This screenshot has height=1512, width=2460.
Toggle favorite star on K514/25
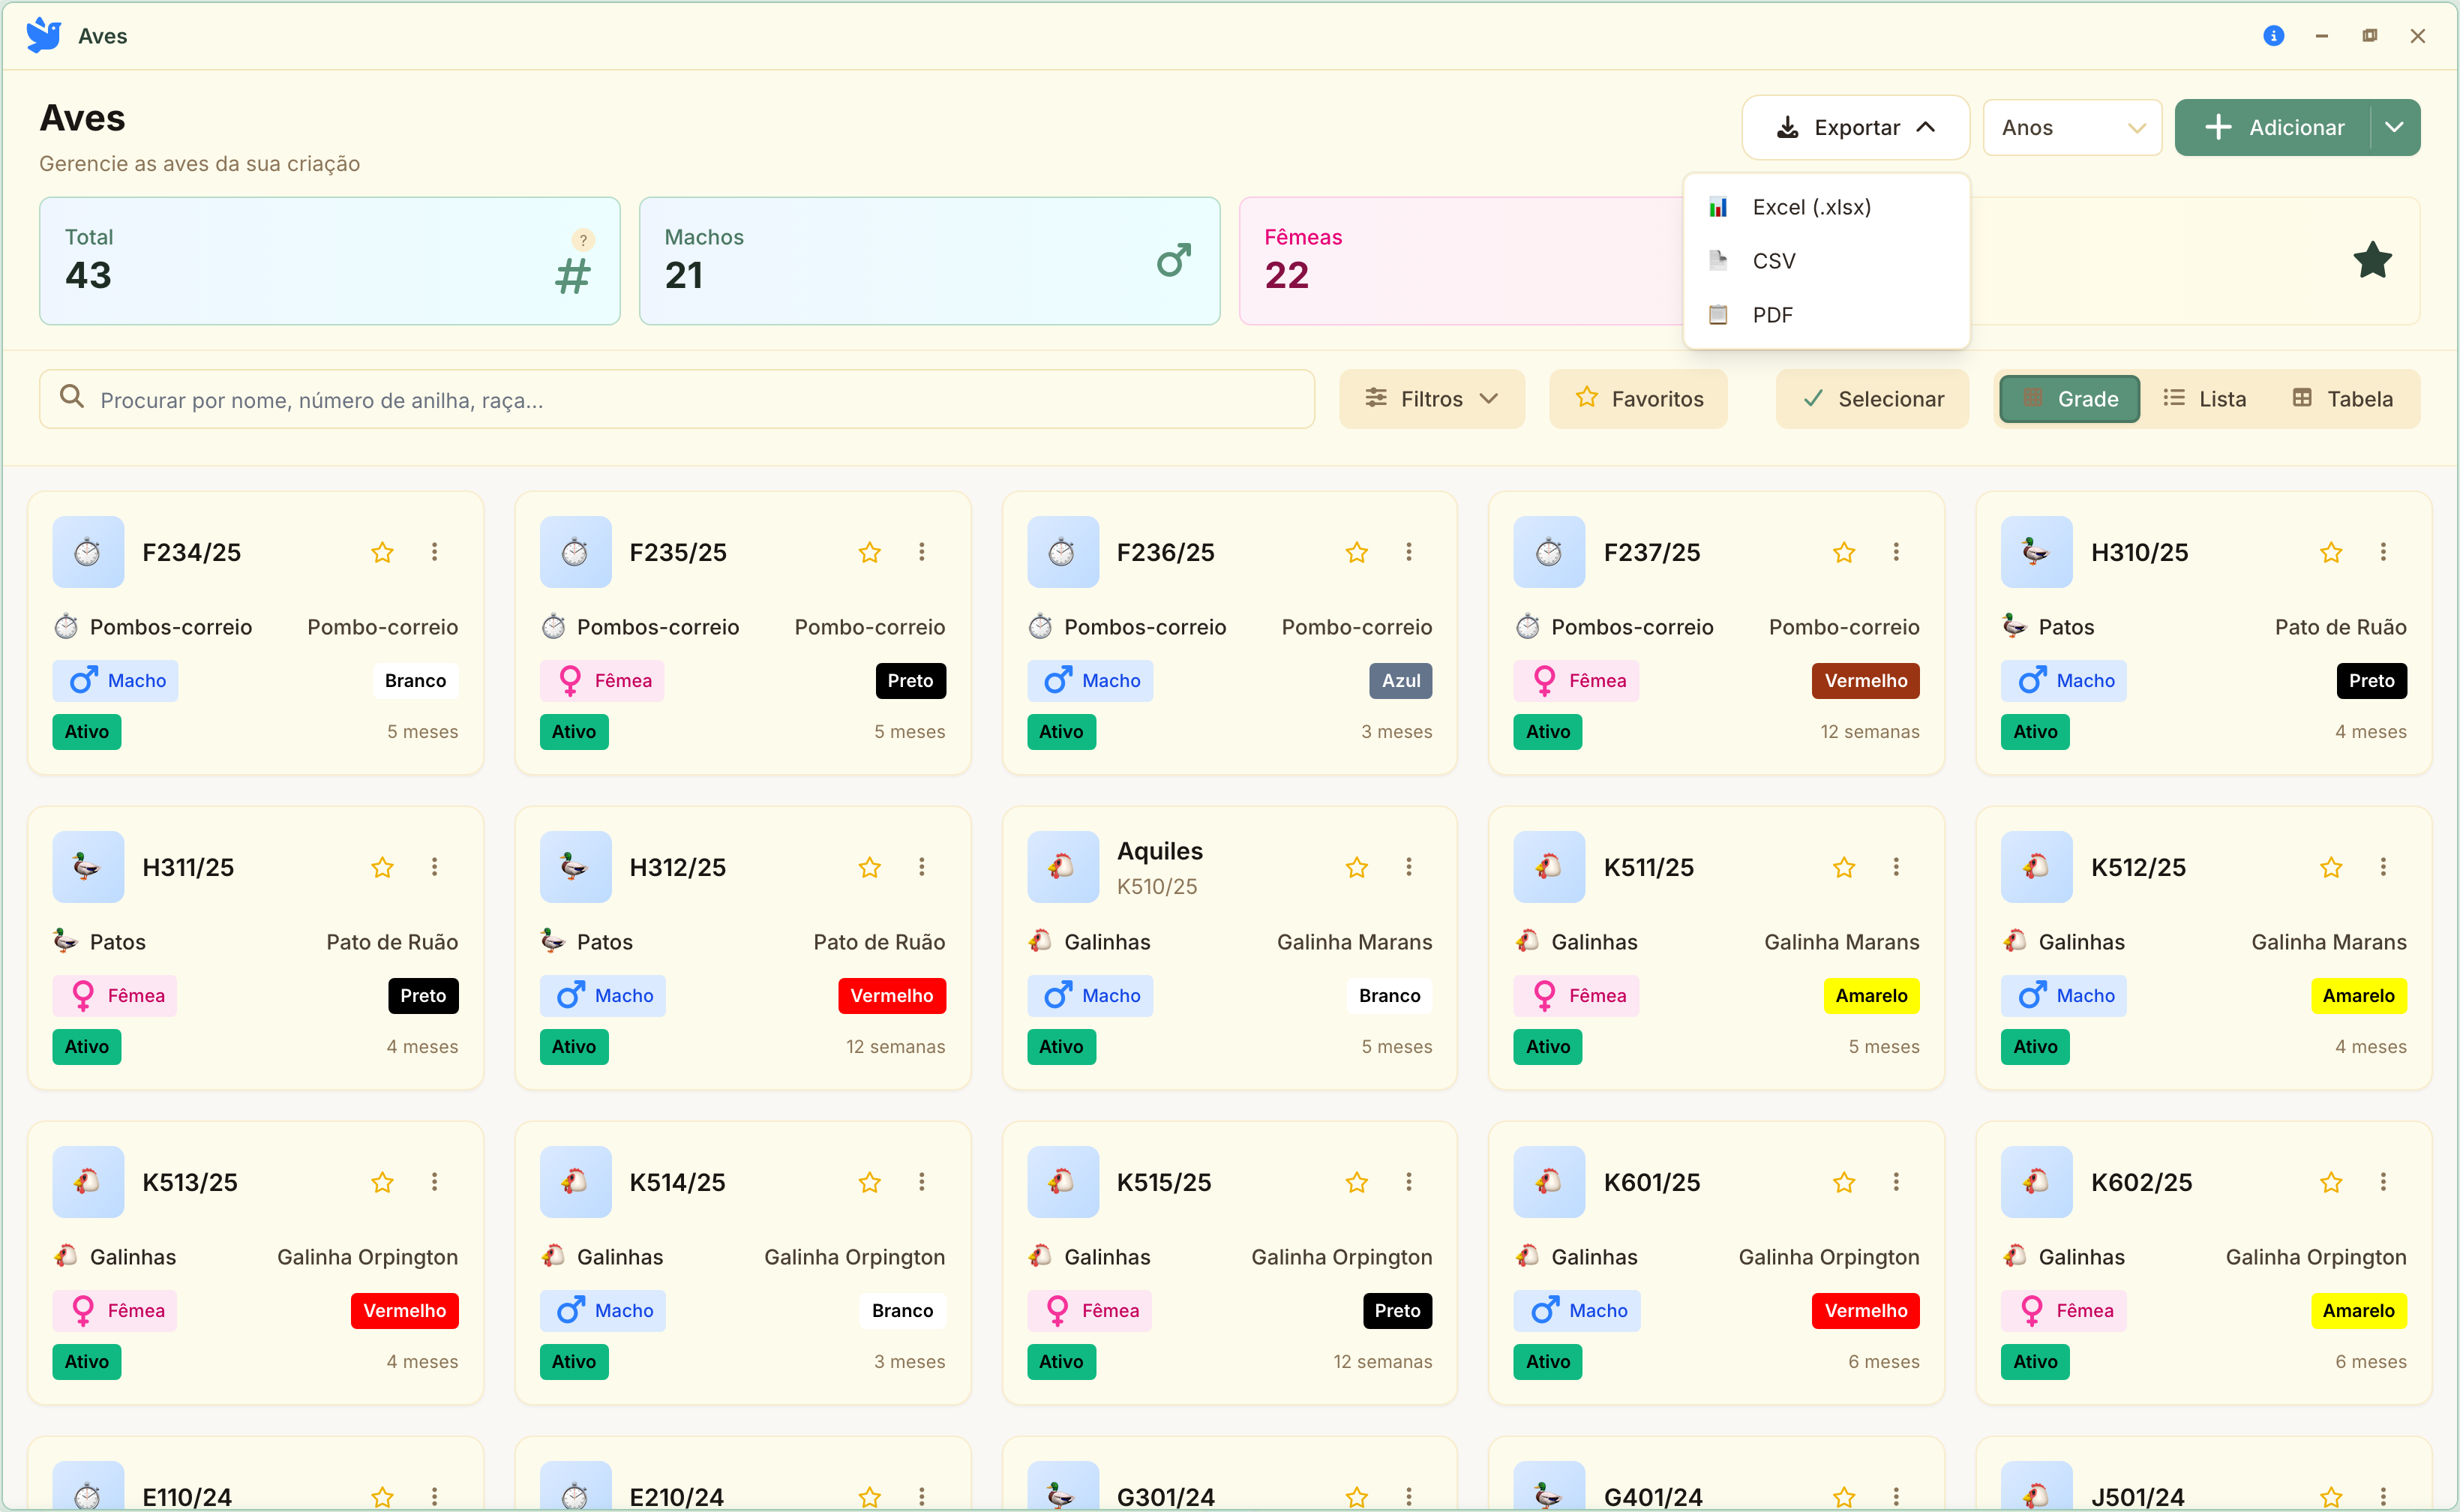pos(870,1182)
